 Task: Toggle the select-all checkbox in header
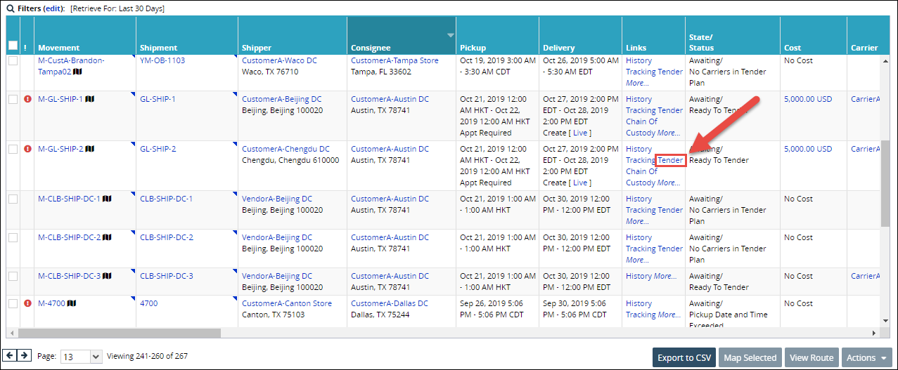tap(13, 46)
